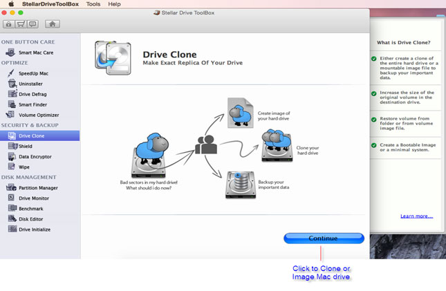Viewport: 446px width, 291px height.
Task: Open Benchmark label in the sidebar
Action: [x=30, y=209]
